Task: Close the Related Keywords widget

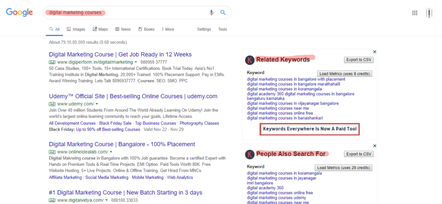Action: click(x=375, y=52)
